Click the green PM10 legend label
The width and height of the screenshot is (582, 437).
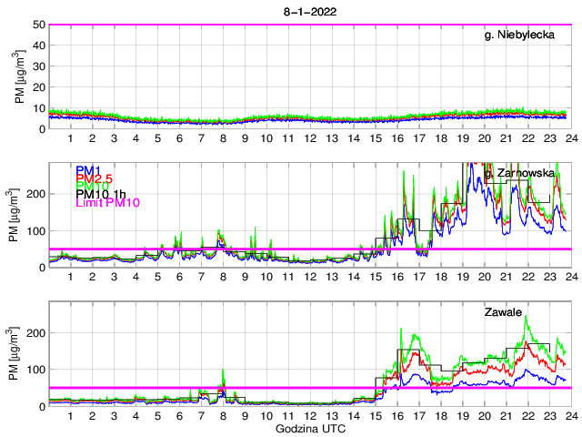(93, 187)
